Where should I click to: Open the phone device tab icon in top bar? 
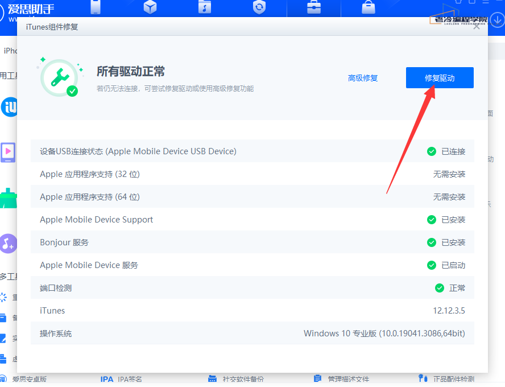point(96,7)
